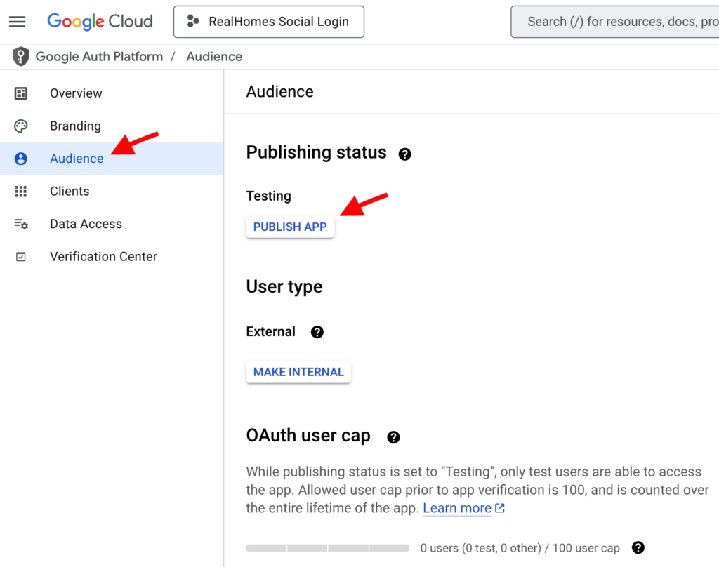Screen dimensions: 719x567
Task: Open the hamburger navigation menu
Action: click(x=18, y=22)
